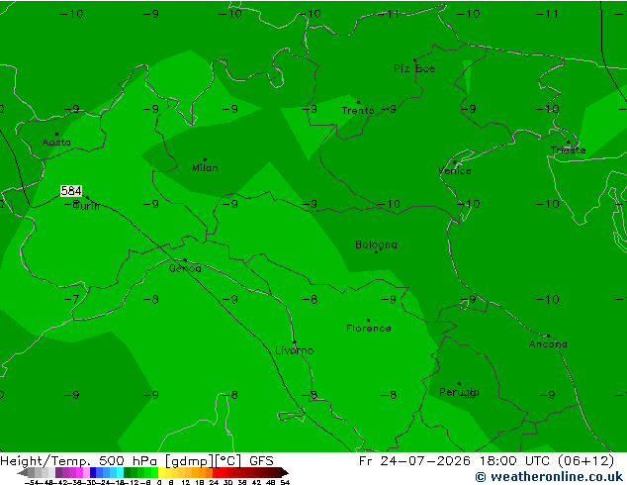Screen dimensions: 627x485
Task: Click the Aosta city label
Action: [56, 143]
